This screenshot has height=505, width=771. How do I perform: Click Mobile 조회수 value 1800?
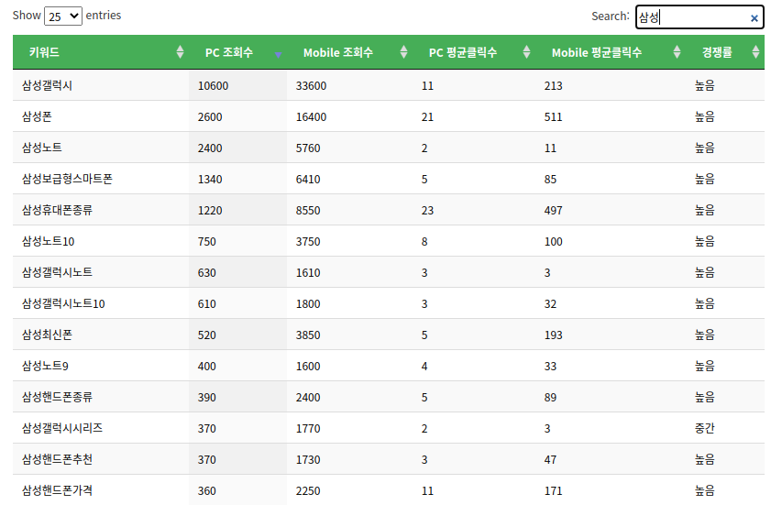pyautogui.click(x=308, y=304)
